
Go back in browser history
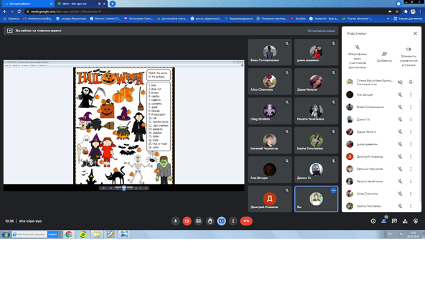coord(5,12)
